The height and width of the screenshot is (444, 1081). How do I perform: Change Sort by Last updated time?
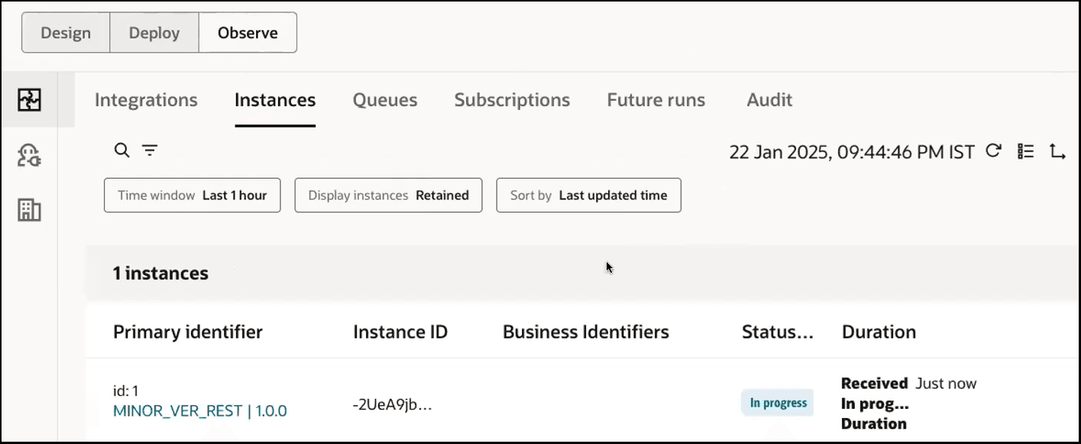tap(588, 195)
